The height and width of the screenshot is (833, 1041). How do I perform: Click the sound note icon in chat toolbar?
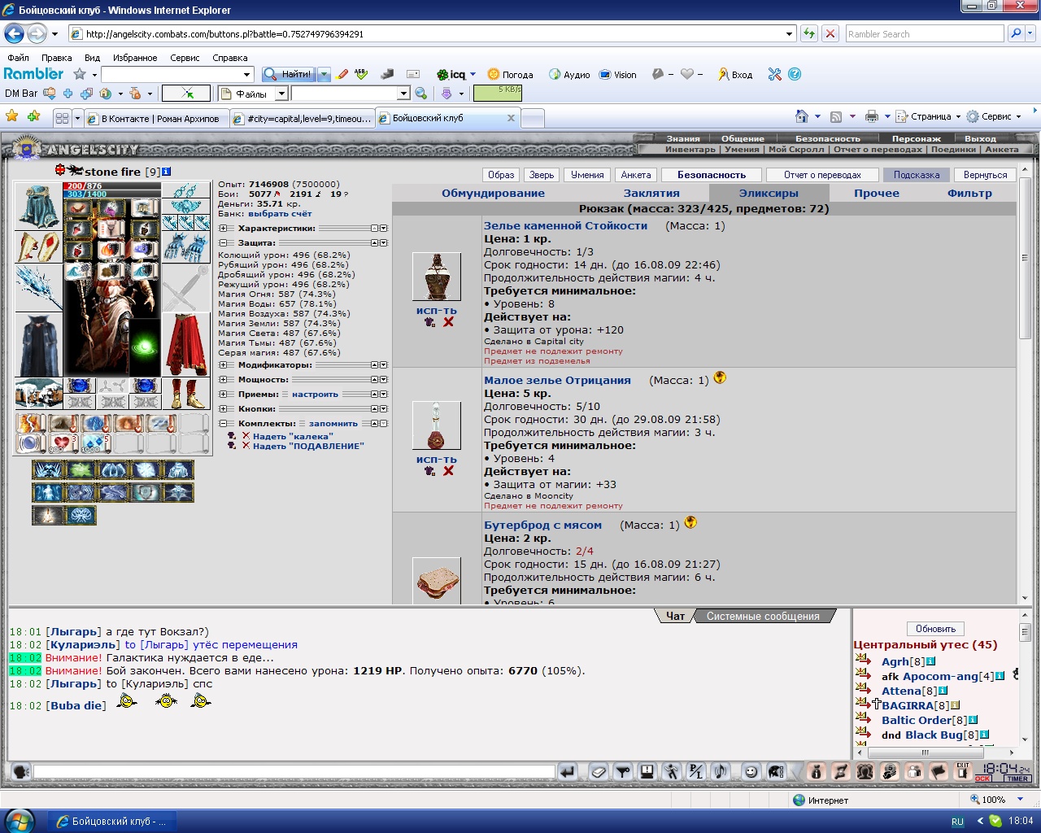click(720, 771)
